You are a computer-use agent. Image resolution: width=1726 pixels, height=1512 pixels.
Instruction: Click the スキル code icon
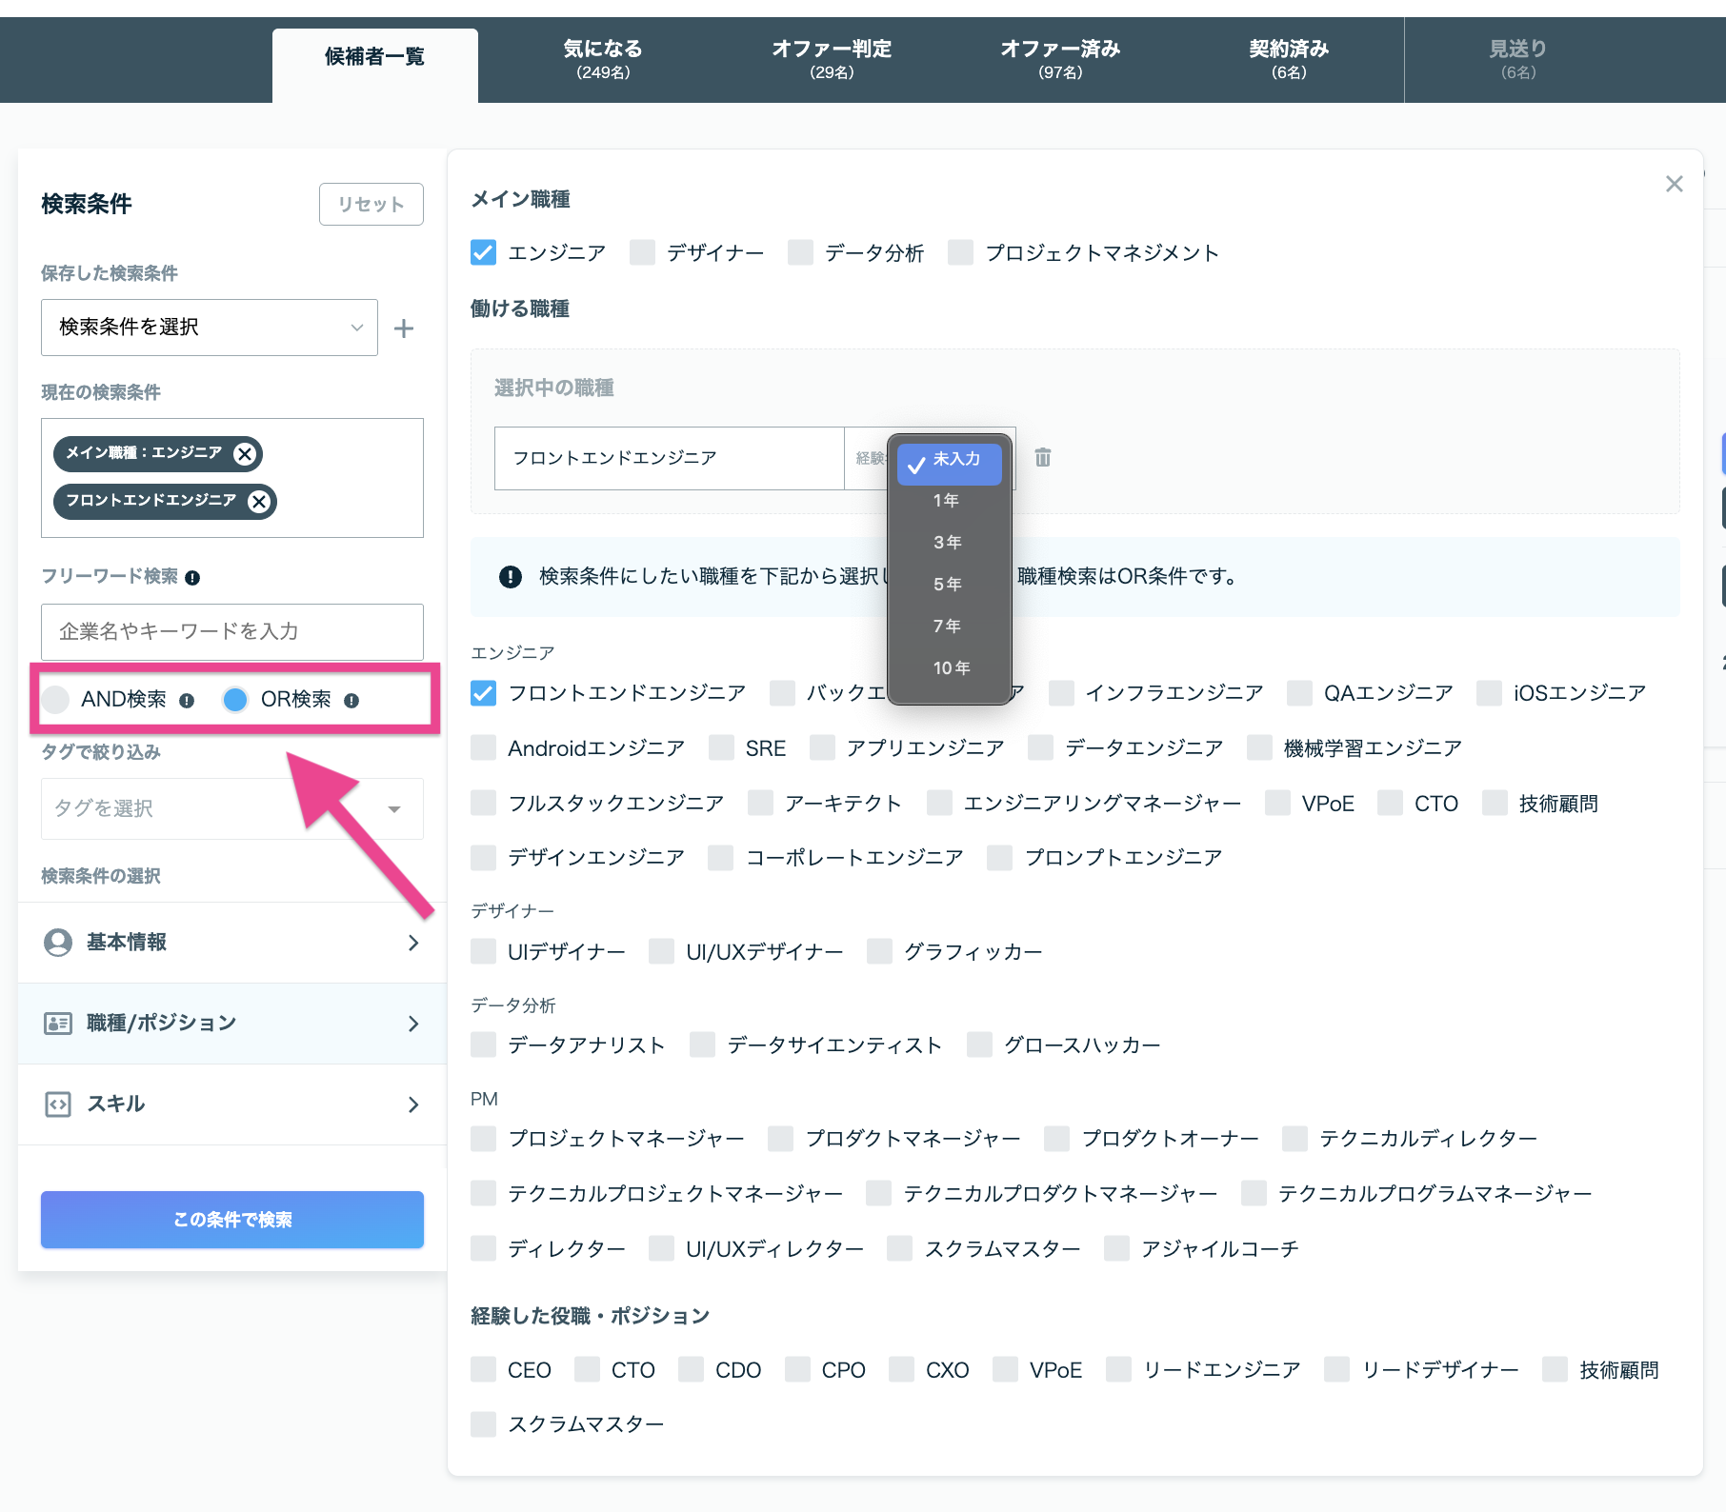point(58,1104)
